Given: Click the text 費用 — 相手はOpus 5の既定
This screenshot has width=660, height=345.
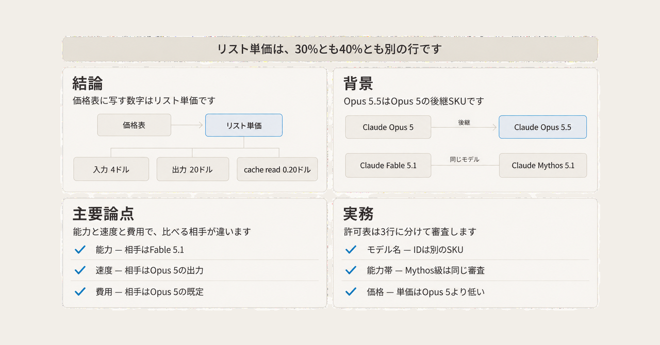Looking at the screenshot, I should 150,291.
